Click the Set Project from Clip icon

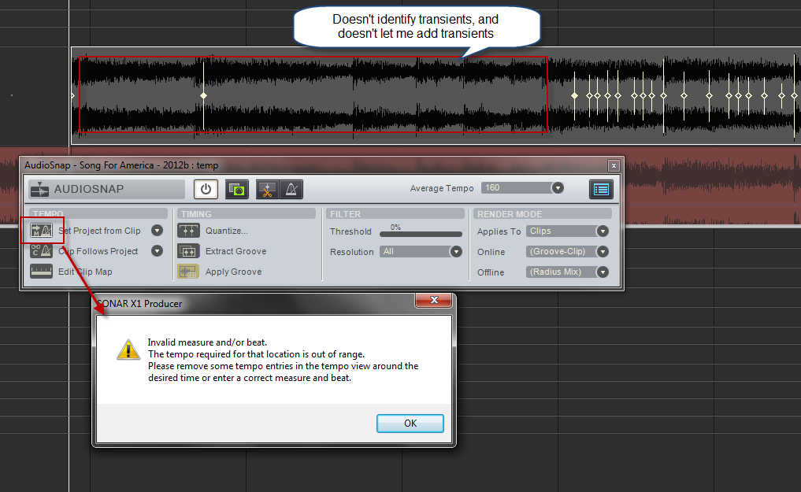click(41, 231)
